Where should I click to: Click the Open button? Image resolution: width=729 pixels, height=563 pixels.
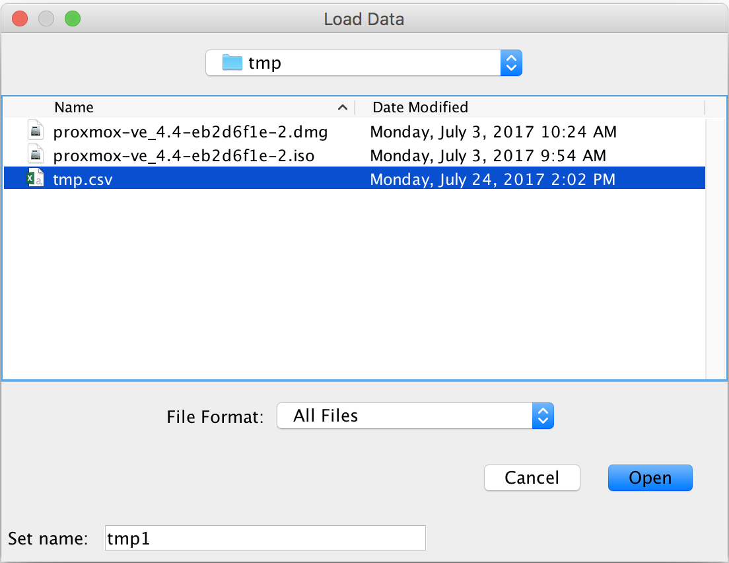(650, 478)
